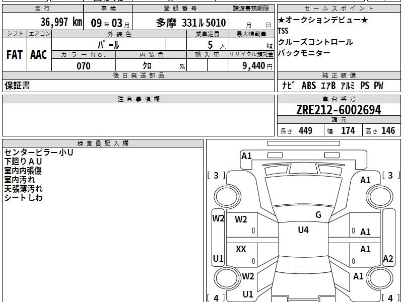Viewport: 403px width, 302px height.
Task: Click the 保証書 entry under later-shipped parts
Action: click(17, 86)
